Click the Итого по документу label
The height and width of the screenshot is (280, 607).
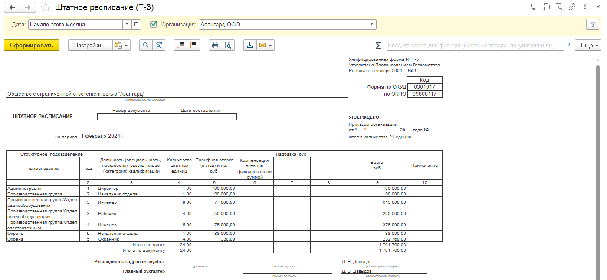[x=144, y=250]
